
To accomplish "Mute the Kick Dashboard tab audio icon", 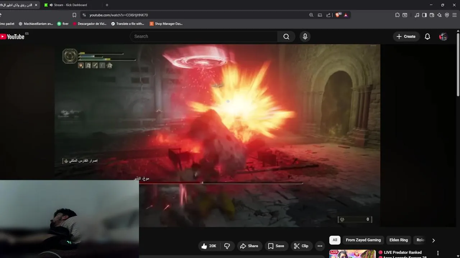I will point(51,5).
